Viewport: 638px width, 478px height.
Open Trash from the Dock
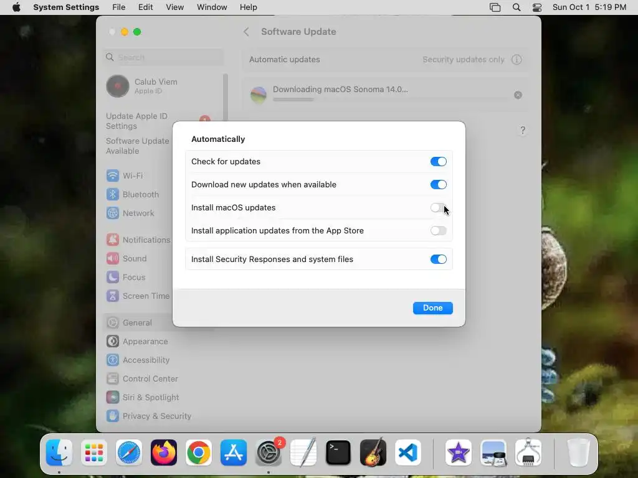(x=578, y=452)
